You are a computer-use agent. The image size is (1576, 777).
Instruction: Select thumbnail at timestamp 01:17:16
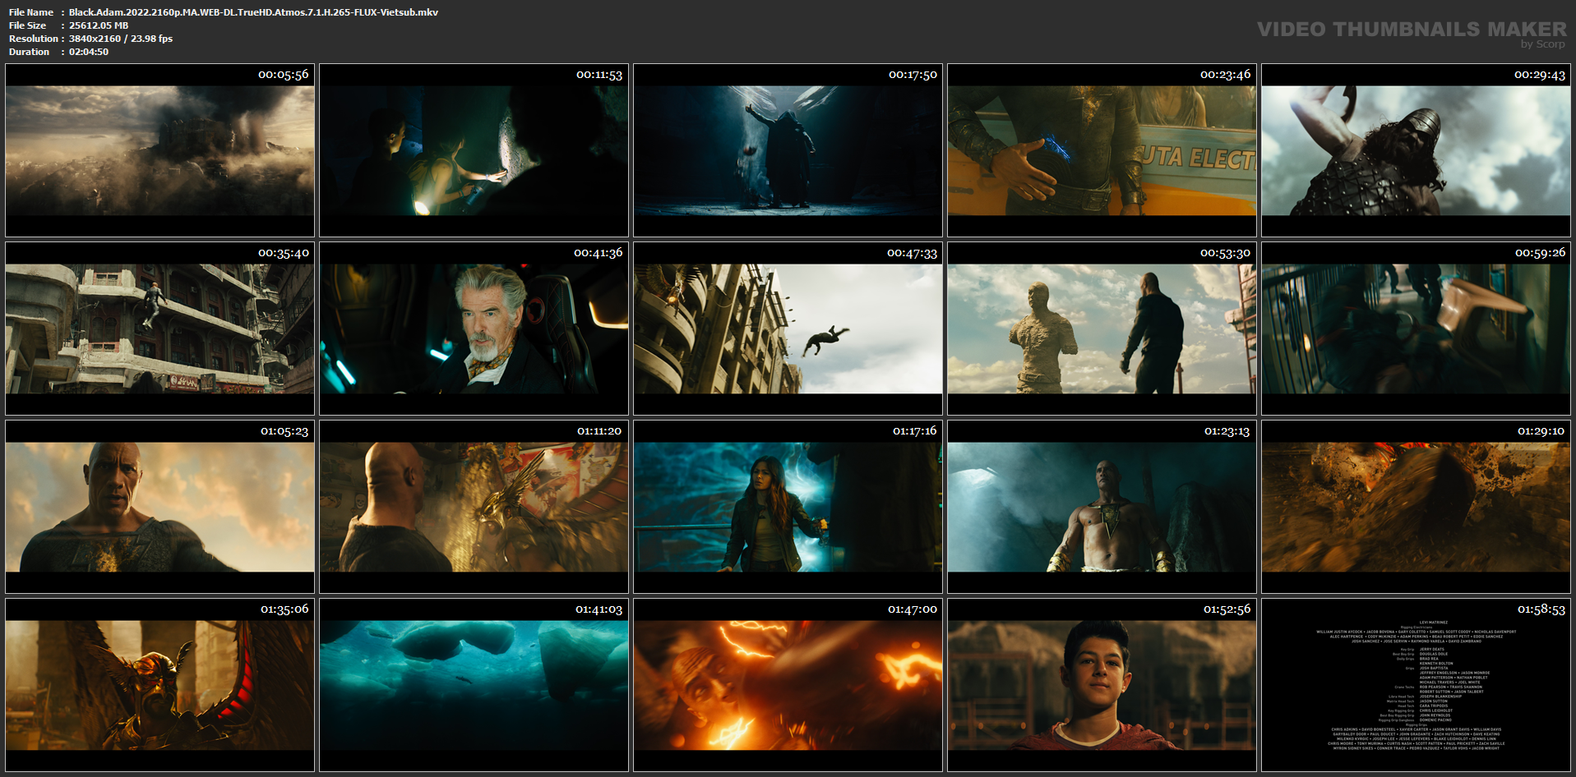point(788,507)
